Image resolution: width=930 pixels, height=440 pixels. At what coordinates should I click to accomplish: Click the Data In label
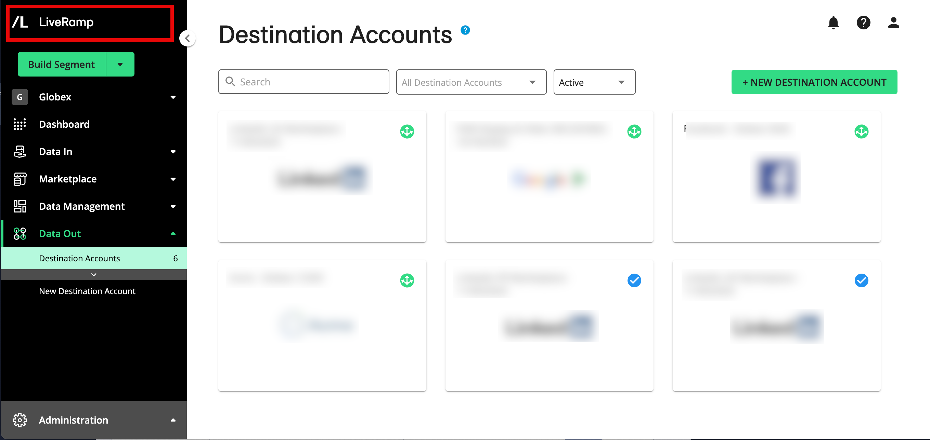[x=55, y=152]
